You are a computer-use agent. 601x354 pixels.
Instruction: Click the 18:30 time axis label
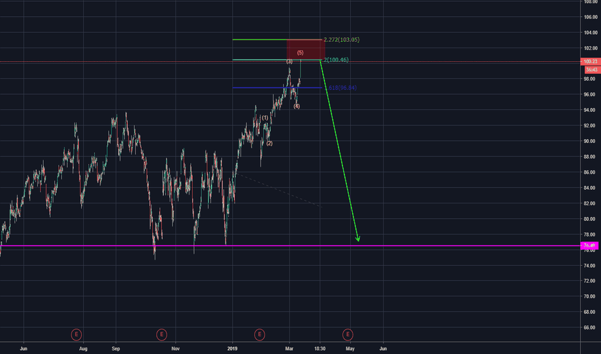click(x=320, y=349)
